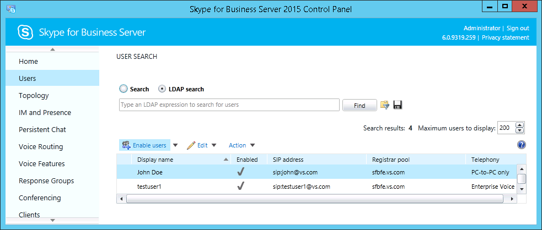Click the title bar application icon
The width and height of the screenshot is (542, 230).
(x=10, y=8)
